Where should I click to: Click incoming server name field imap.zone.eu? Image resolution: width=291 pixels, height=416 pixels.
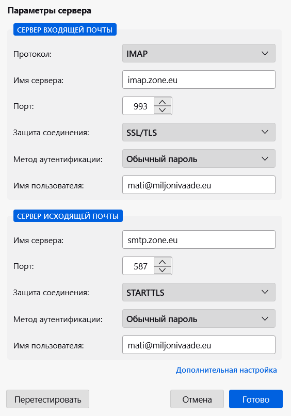[x=199, y=79]
